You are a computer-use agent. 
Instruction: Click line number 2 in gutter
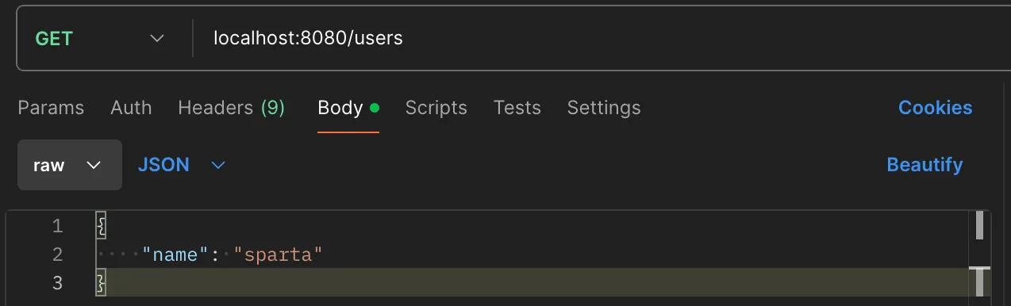pos(56,254)
